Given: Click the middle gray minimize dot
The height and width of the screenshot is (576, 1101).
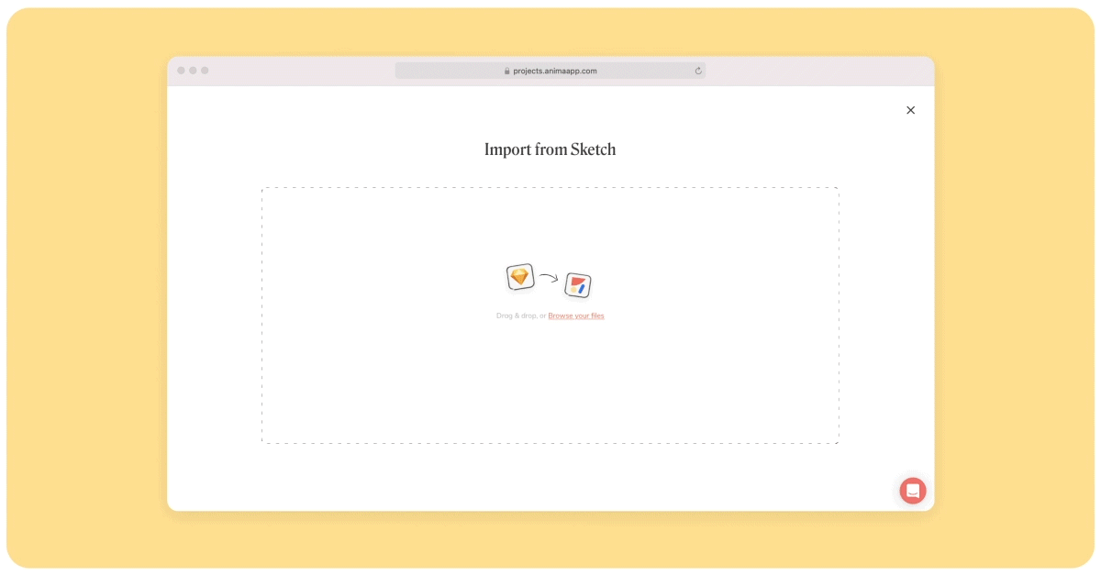Looking at the screenshot, I should point(193,71).
